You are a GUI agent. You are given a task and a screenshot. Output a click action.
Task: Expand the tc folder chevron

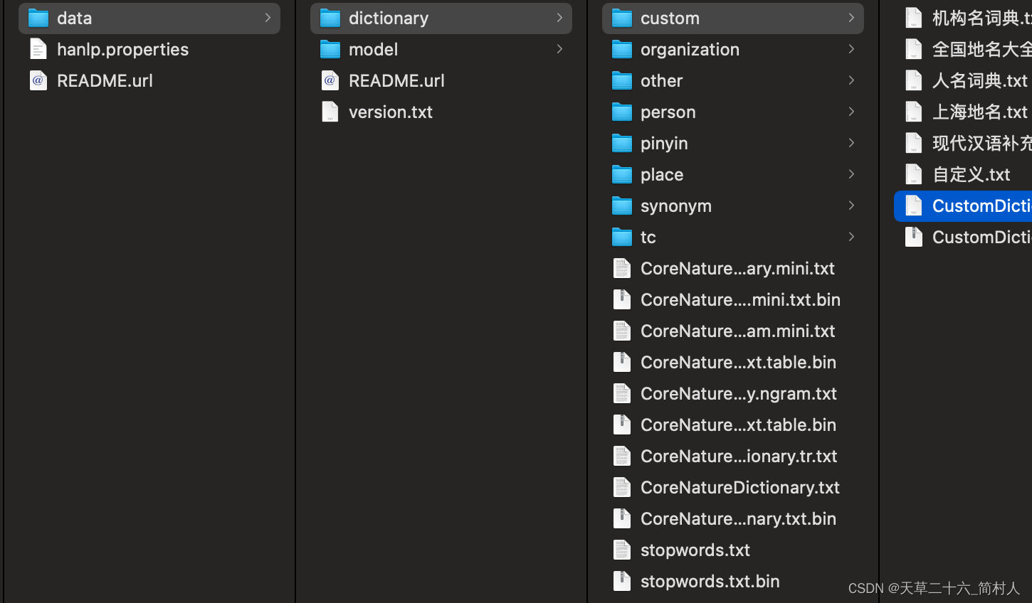pyautogui.click(x=851, y=237)
